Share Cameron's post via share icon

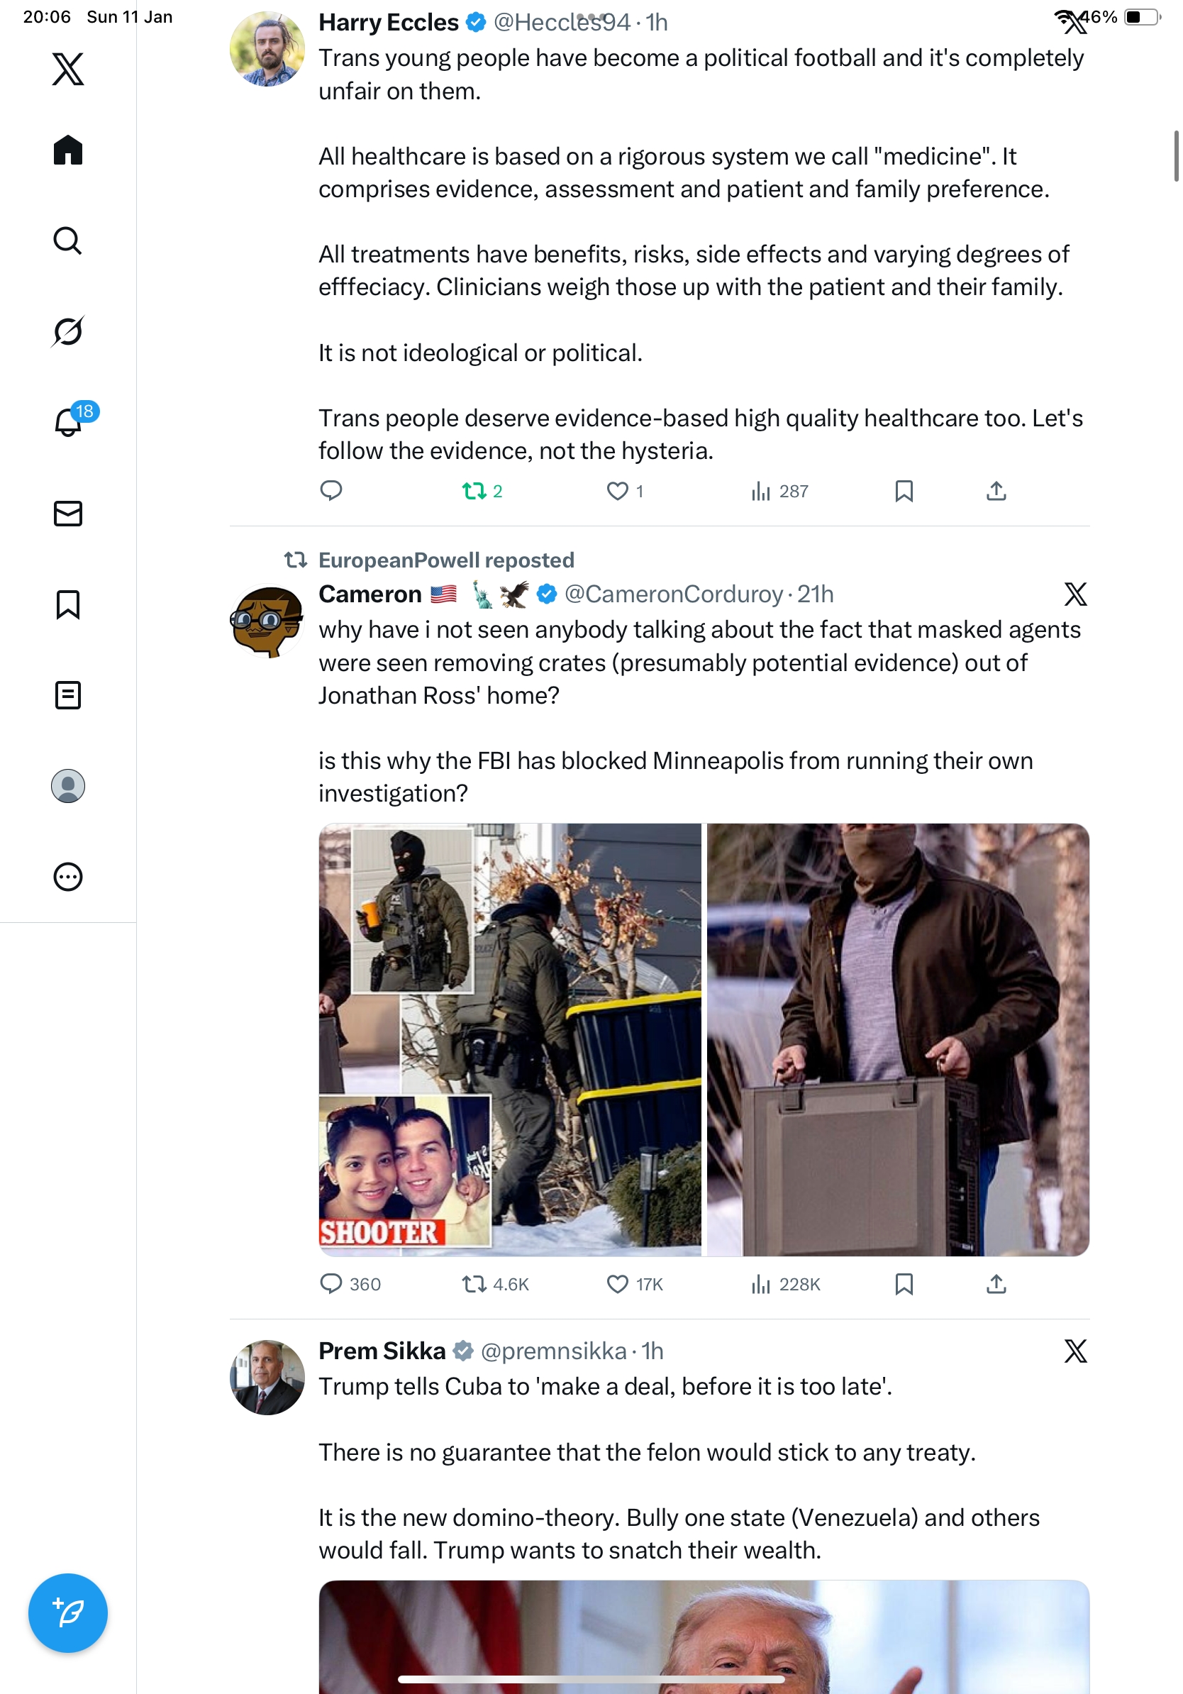(996, 1285)
